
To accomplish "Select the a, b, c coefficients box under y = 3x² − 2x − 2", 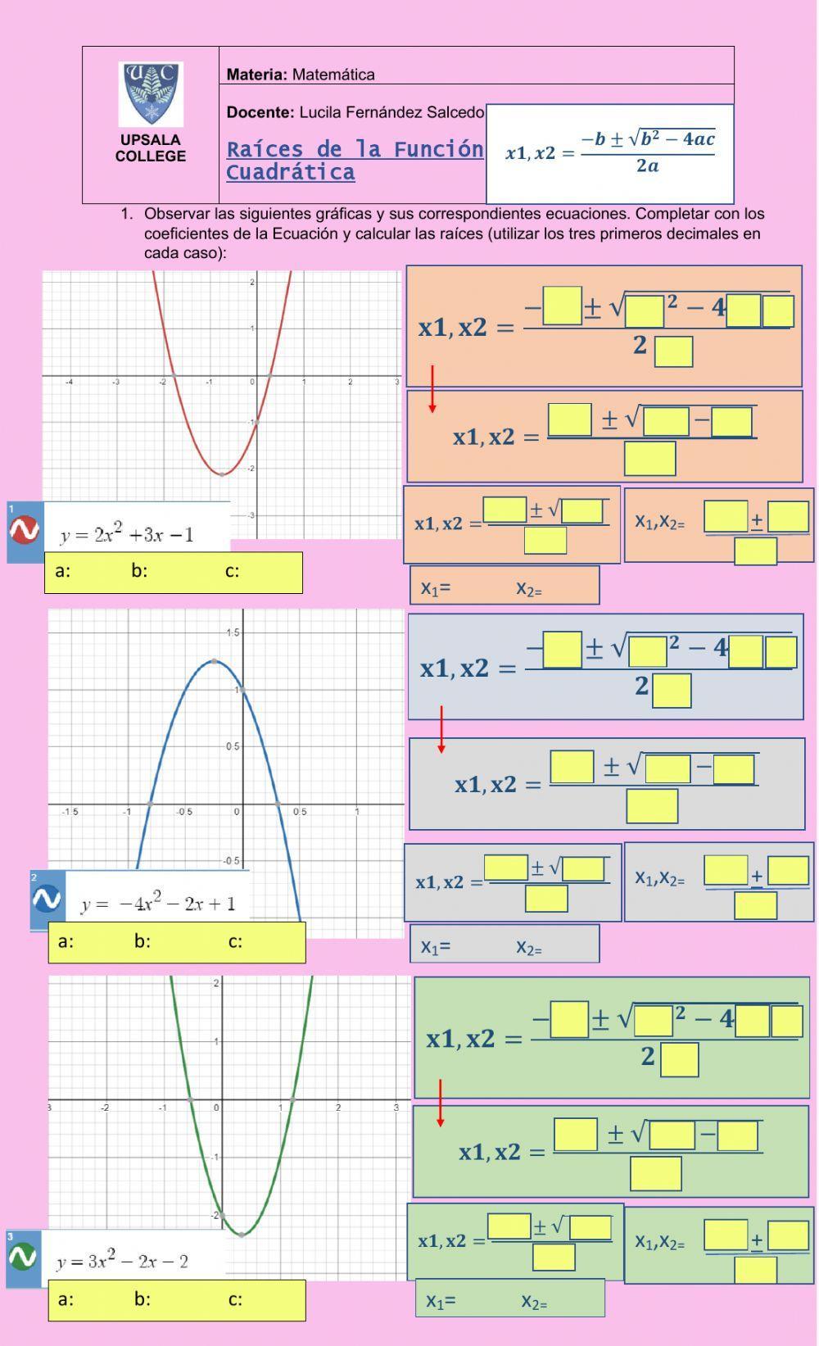I will [x=177, y=1300].
